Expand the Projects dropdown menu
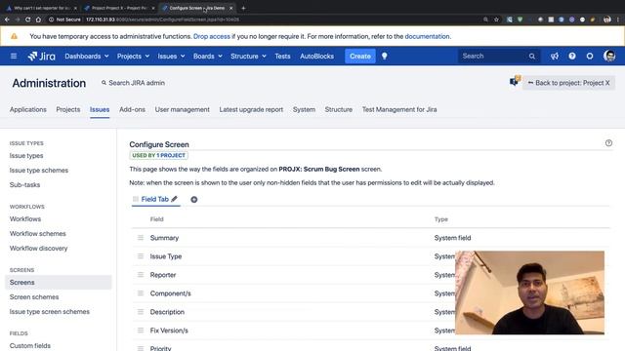This screenshot has height=351, width=625. coord(133,57)
